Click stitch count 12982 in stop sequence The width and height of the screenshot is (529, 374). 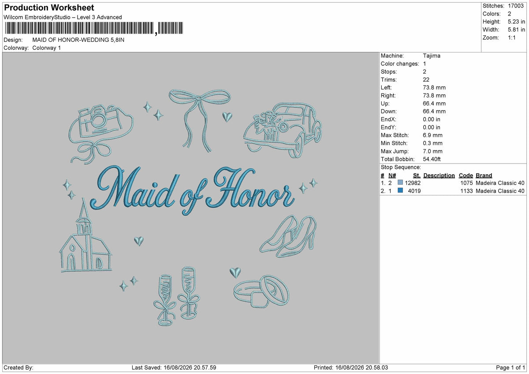[x=413, y=183]
